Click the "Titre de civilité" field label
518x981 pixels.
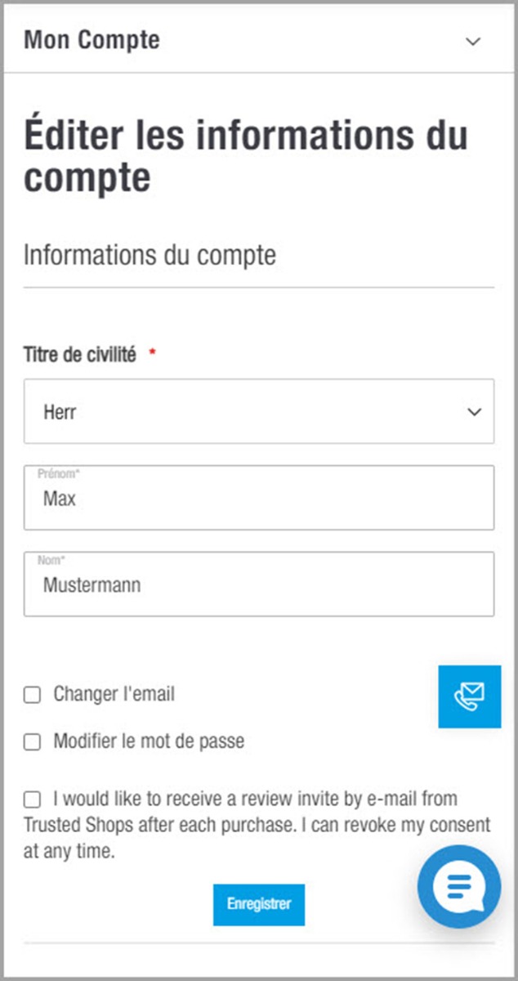[x=79, y=356]
